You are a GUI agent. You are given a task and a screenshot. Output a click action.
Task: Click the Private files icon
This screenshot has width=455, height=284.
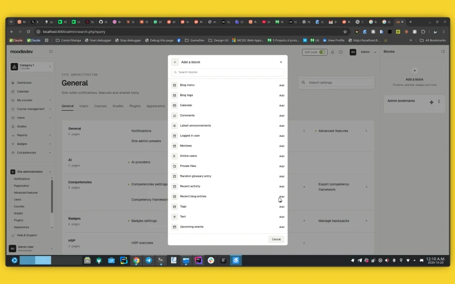175,166
